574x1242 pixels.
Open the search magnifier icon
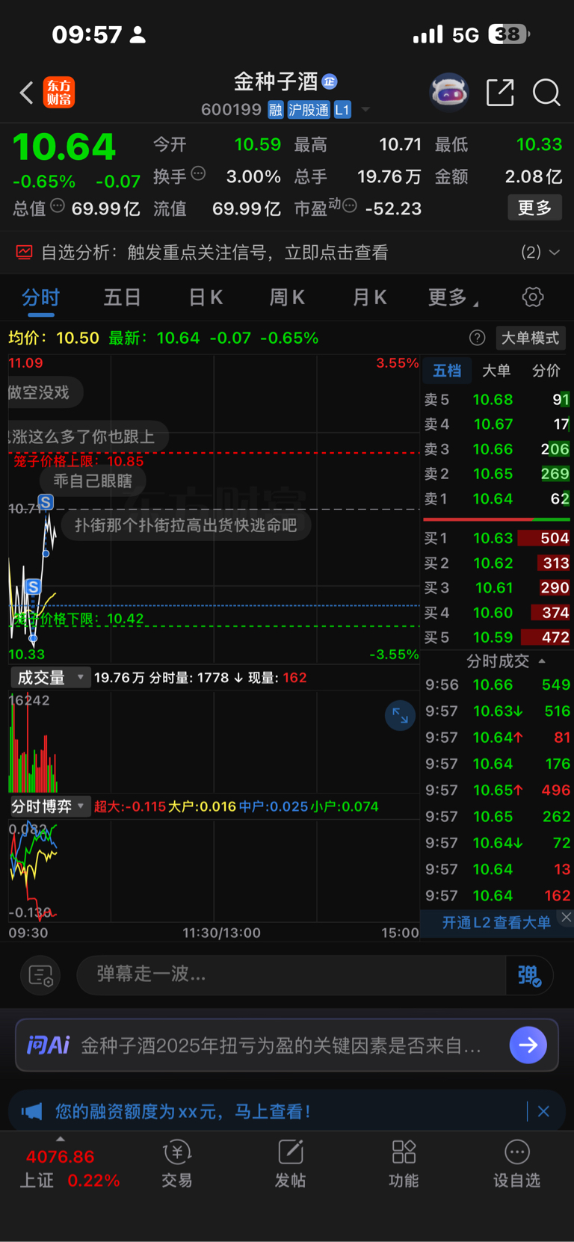pos(546,93)
